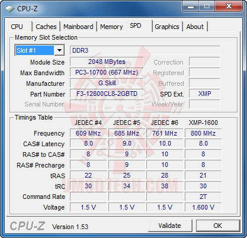Select the 609 MHz frequency cell

tap(88, 133)
